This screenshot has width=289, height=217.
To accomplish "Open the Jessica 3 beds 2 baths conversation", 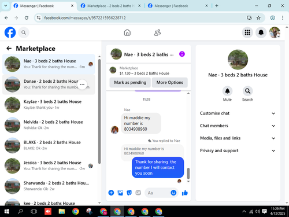I will pos(49,166).
